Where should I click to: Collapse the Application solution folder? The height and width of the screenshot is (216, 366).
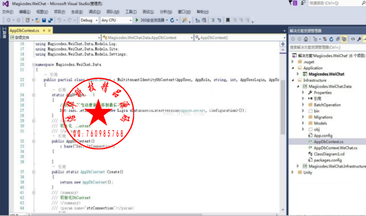click(293, 68)
